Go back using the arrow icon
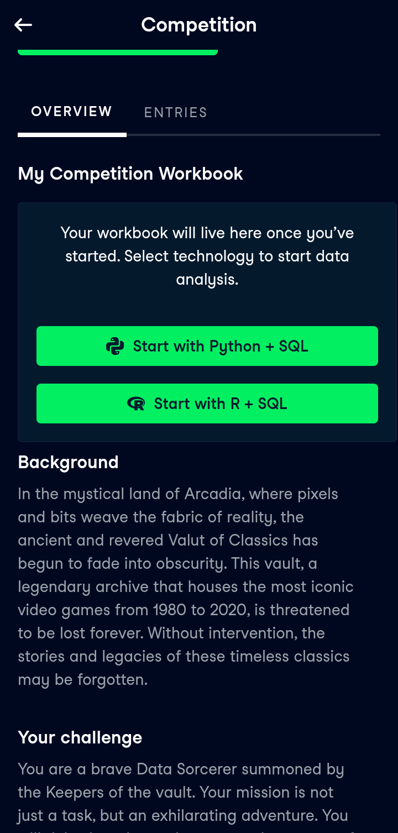The width and height of the screenshot is (398, 833). 23,25
